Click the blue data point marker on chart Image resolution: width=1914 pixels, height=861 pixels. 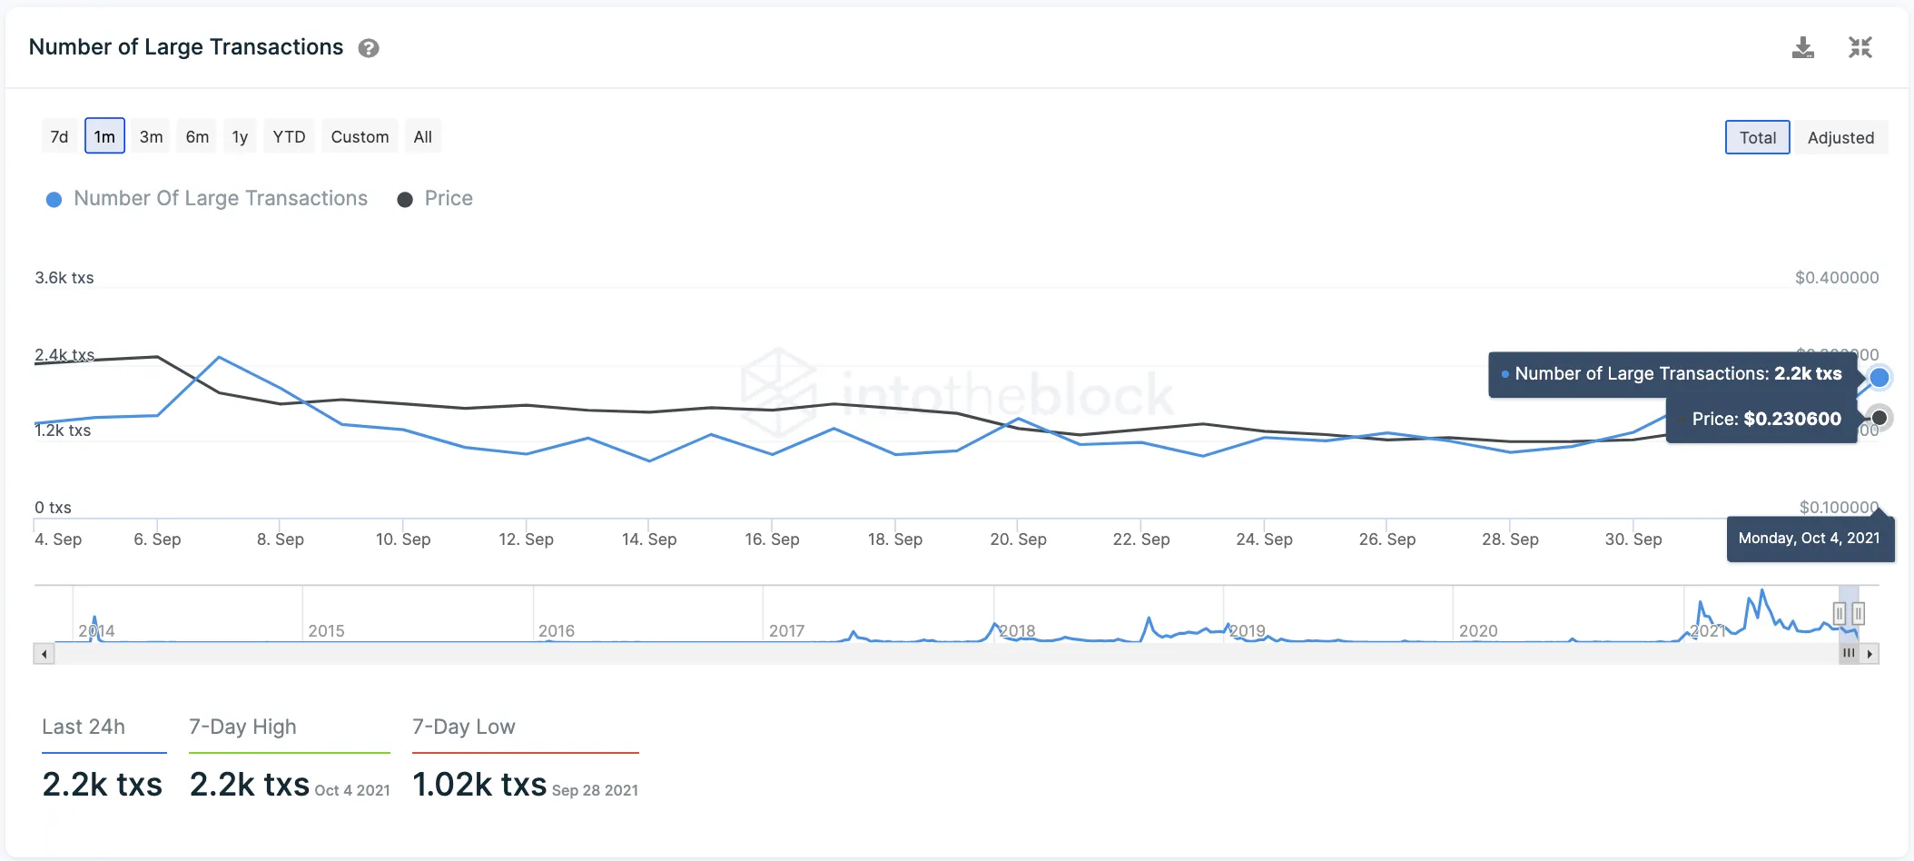[x=1879, y=377]
